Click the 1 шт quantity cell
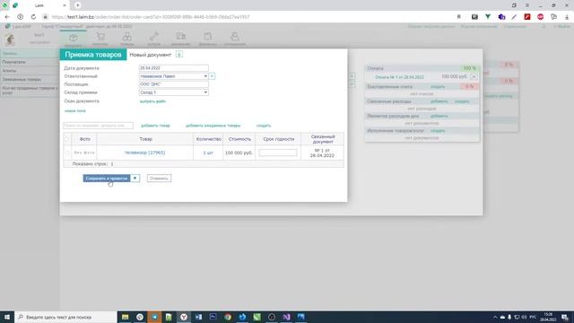 (x=208, y=153)
